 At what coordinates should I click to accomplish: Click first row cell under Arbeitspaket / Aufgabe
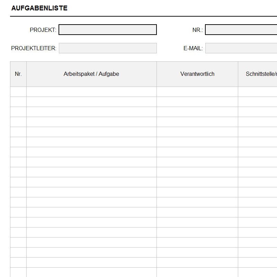[91, 92]
